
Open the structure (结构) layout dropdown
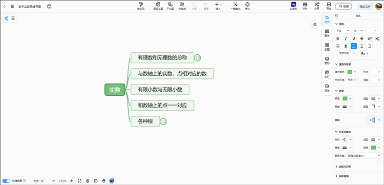click(x=374, y=120)
